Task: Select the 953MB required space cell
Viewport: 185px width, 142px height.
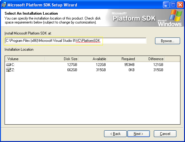Action: pos(128,65)
